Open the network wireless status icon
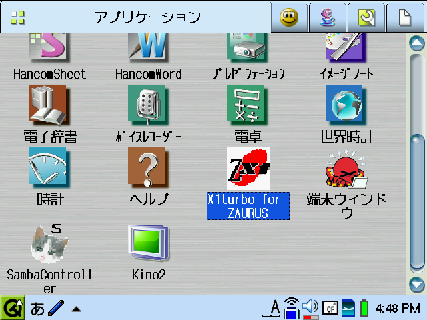This screenshot has width=427, height=320. [x=291, y=308]
